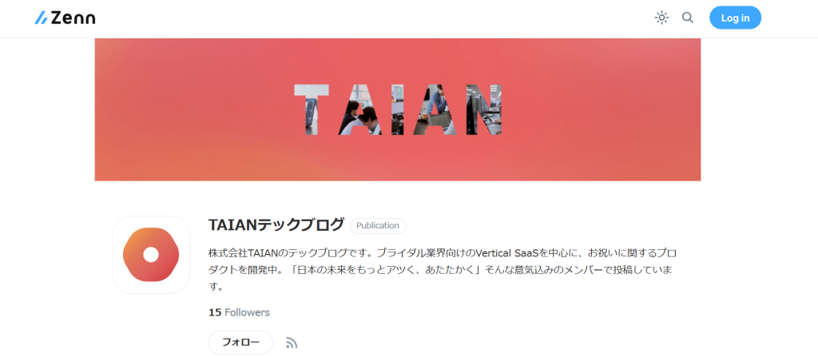
Task: Click the TAIANテックブログ title heading
Action: tap(276, 224)
